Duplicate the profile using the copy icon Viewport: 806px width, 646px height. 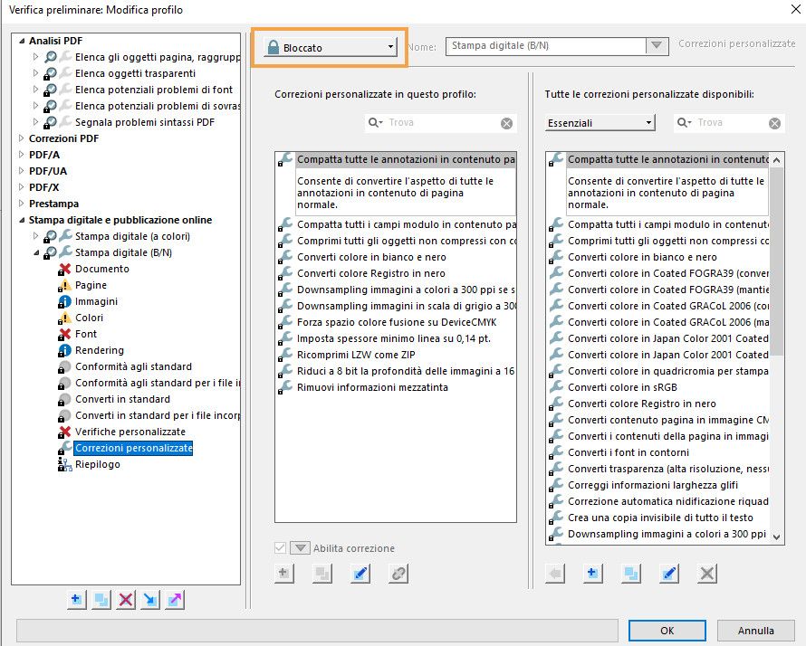tap(100, 599)
